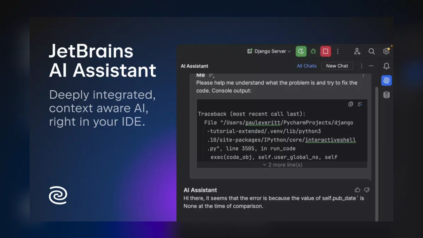The height and width of the screenshot is (238, 423).
Task: Click the JetBrains AI Assistant headline
Action: coord(103,61)
